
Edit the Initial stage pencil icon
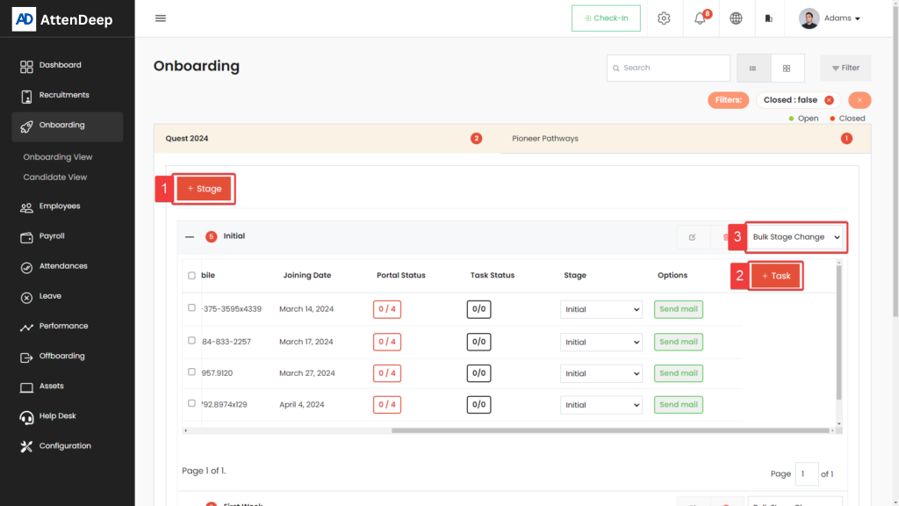(692, 237)
